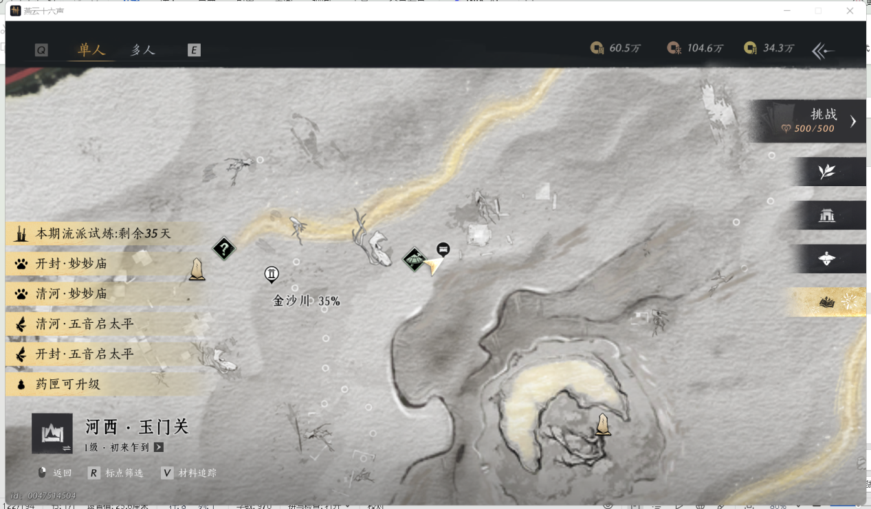Open 药匣可升级 notification entry

point(67,384)
